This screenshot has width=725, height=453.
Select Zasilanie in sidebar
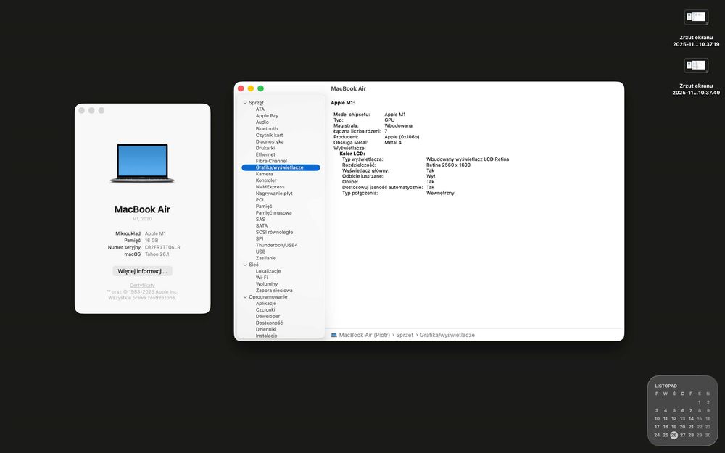click(x=266, y=259)
